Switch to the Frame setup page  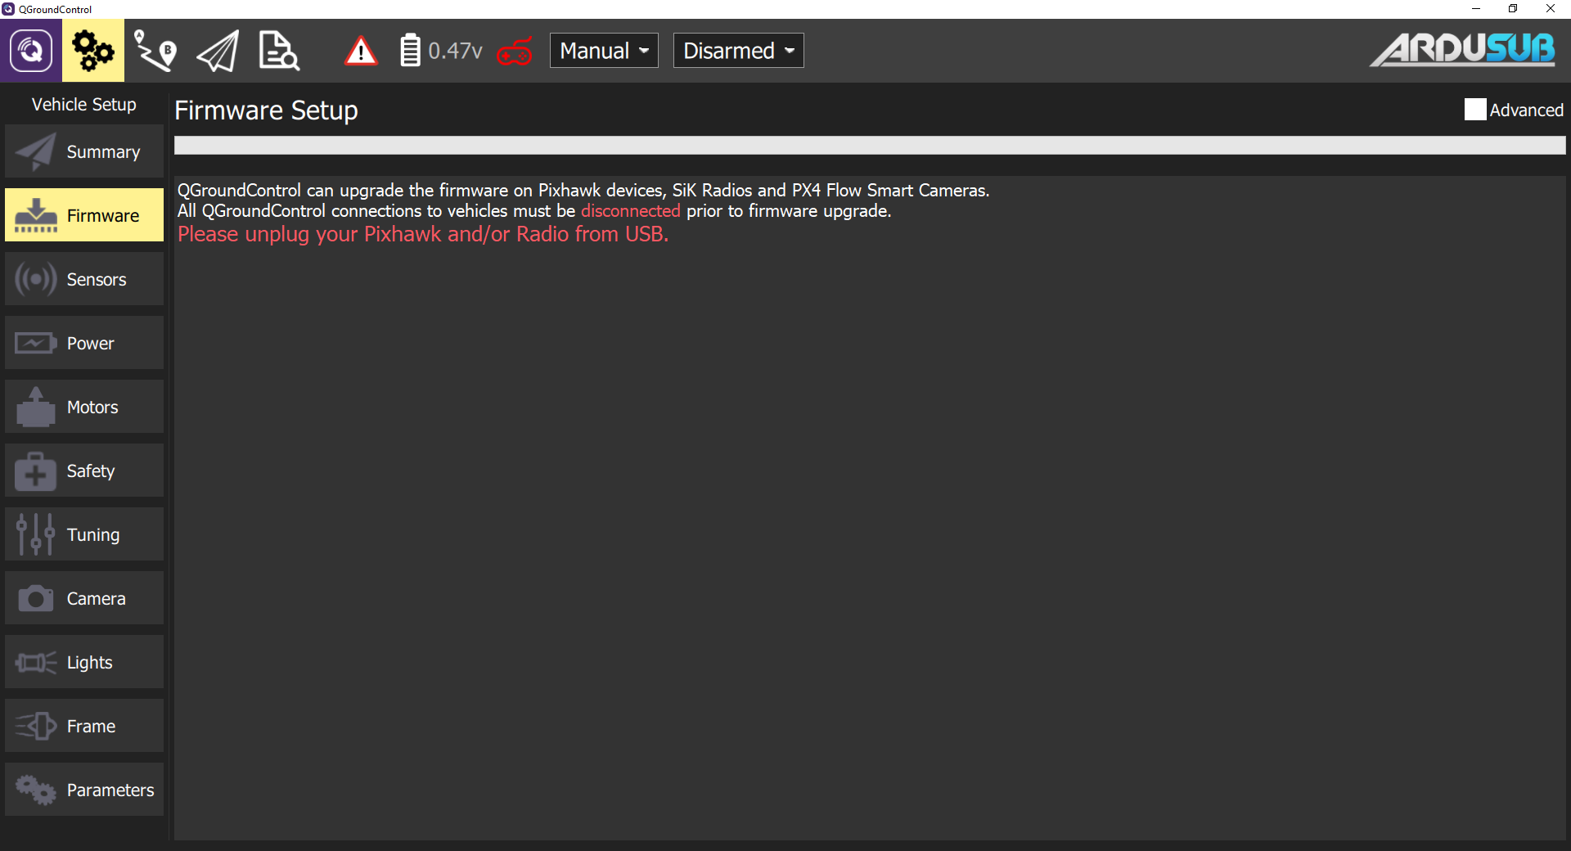click(x=84, y=726)
